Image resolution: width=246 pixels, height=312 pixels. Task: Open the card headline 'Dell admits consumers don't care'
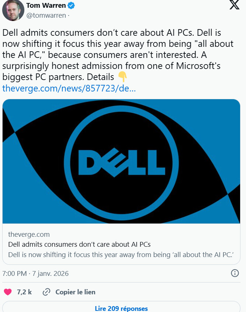click(x=79, y=245)
